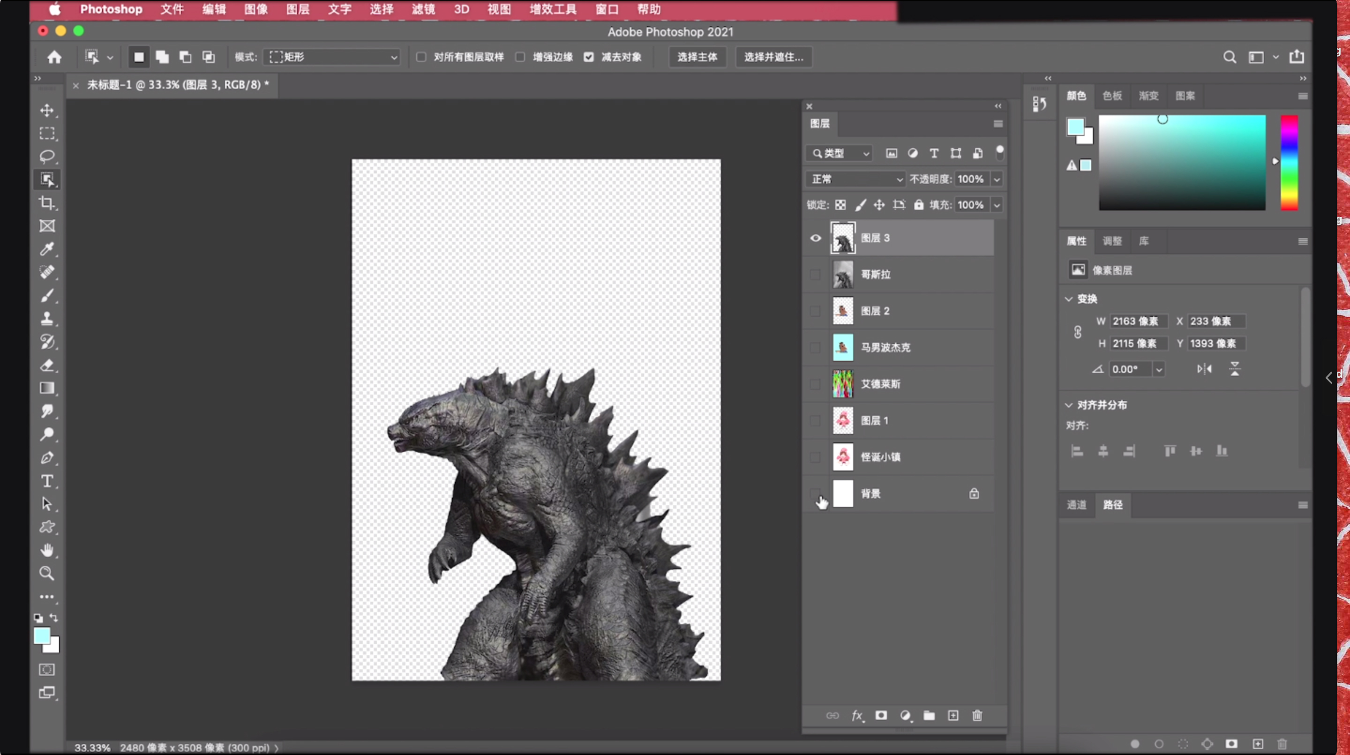This screenshot has height=755, width=1350.
Task: Enable the 对所有图层取样 checkbox
Action: pos(421,57)
